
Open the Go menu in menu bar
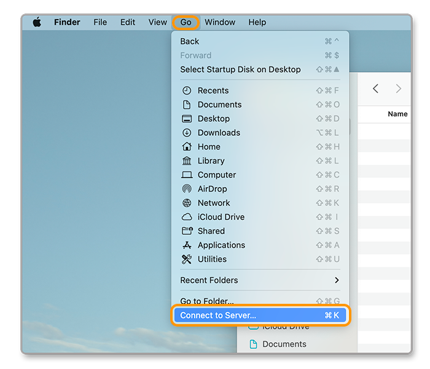pyautogui.click(x=186, y=22)
